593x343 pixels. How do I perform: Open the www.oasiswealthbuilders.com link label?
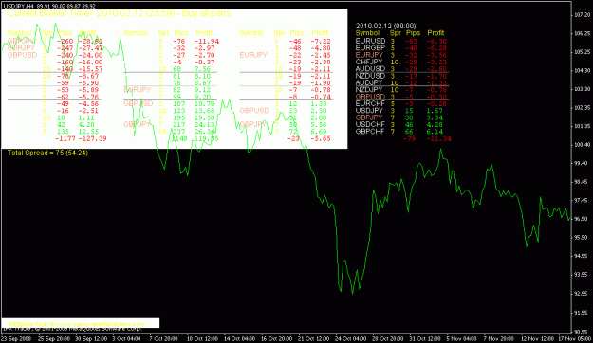point(101,324)
